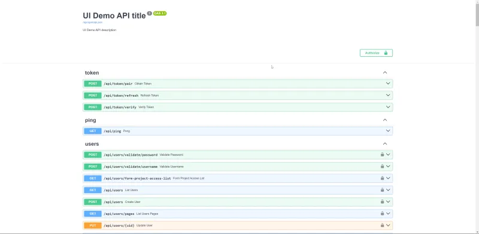Click lock icon on List Users row

coord(382,190)
